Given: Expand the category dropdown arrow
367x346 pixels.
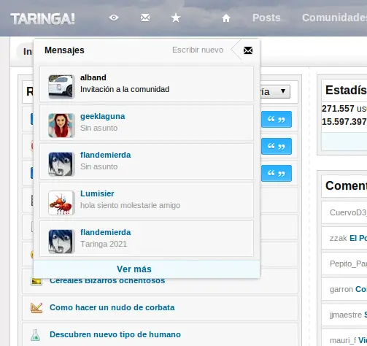Looking at the screenshot, I should [x=283, y=91].
